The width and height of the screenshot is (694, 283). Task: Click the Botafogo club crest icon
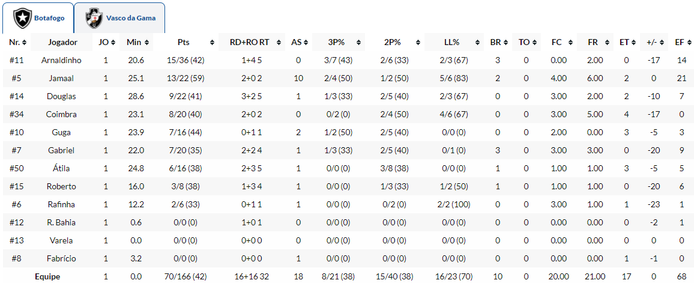(23, 18)
